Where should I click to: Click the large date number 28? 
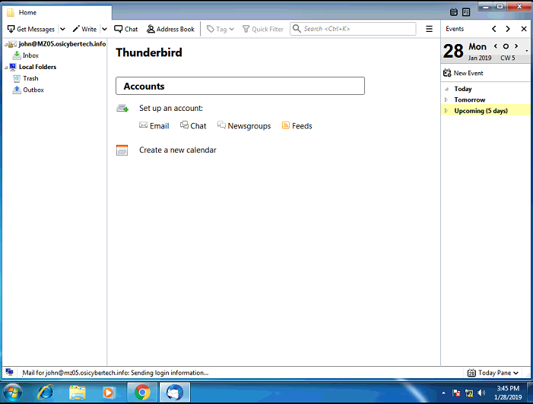pos(453,52)
